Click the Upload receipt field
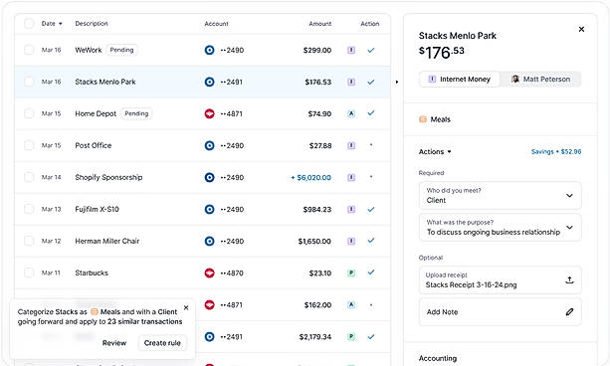This screenshot has height=366, width=610. coord(500,280)
